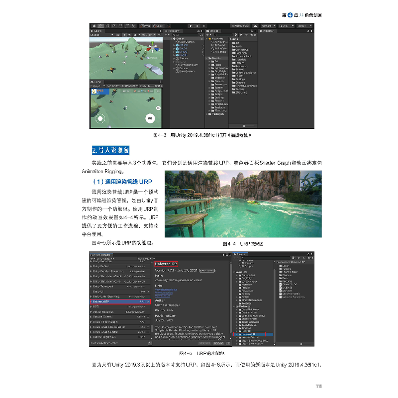Open View documentation link
The image size is (398, 398).
pos(166,290)
